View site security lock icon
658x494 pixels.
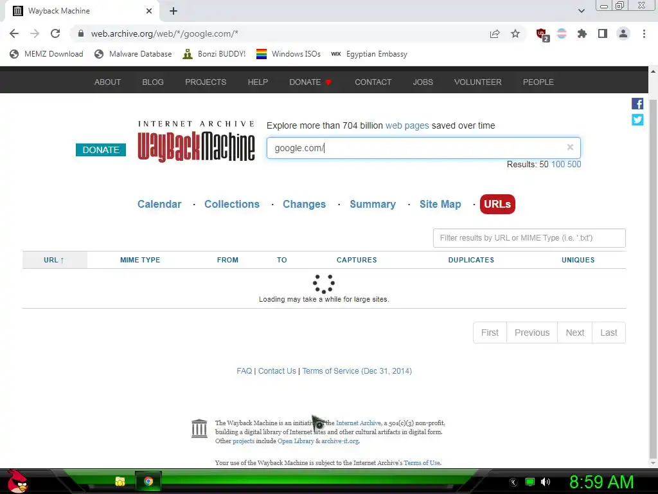81,33
